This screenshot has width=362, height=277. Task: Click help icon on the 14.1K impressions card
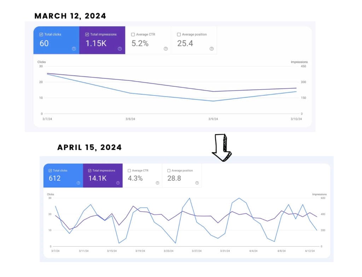tap(118, 183)
